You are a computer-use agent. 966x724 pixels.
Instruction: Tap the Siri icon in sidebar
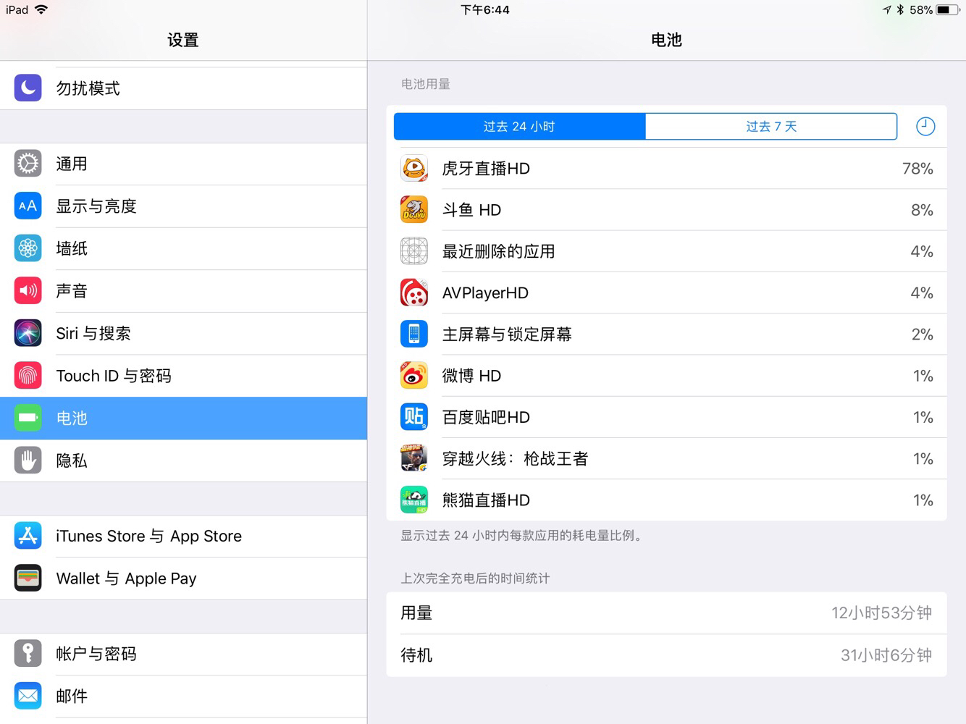point(28,333)
